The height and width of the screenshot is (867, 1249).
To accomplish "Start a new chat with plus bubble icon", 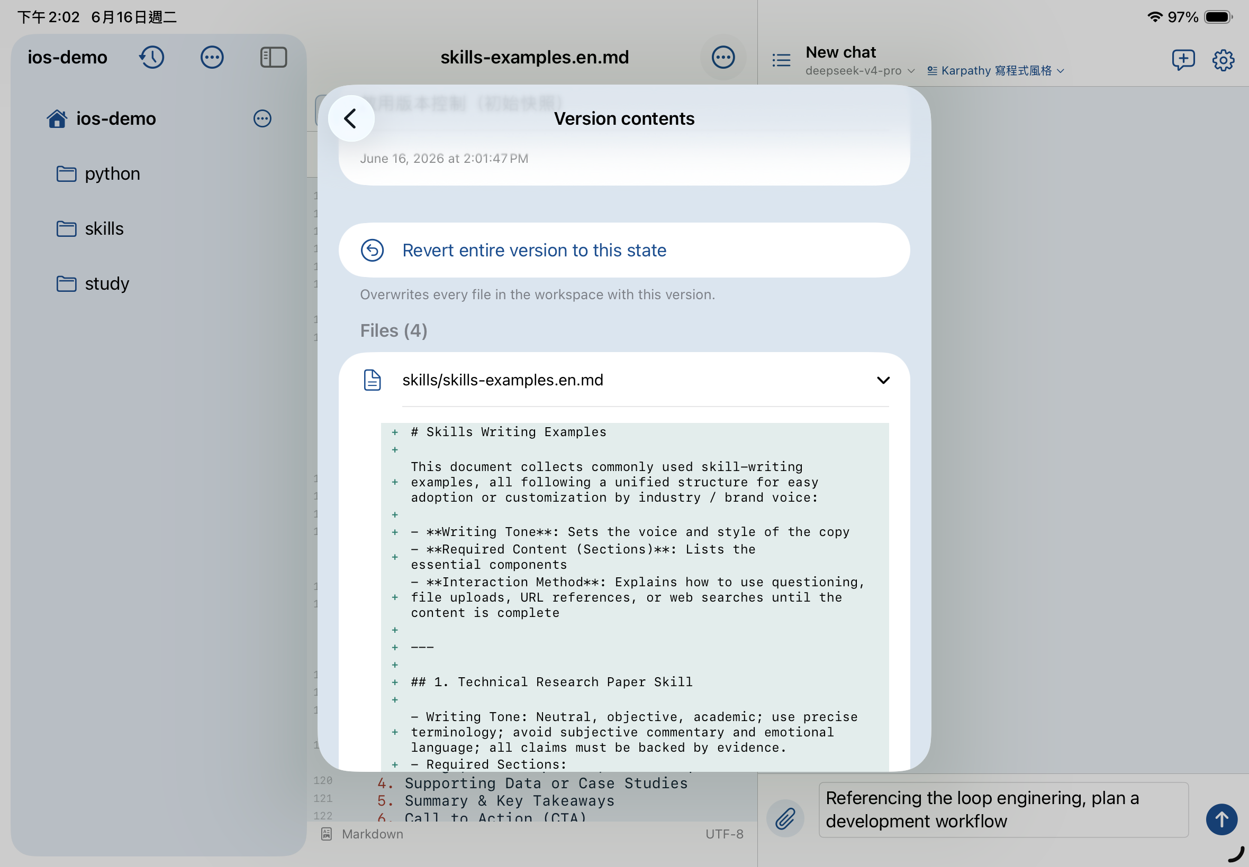I will click(x=1183, y=60).
